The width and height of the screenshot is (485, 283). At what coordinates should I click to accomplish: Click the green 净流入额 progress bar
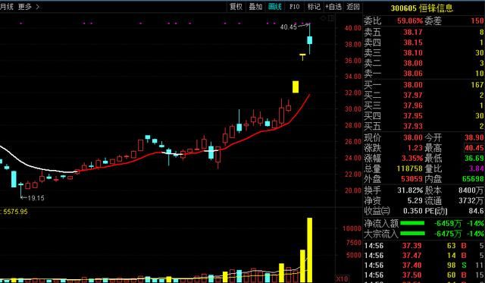tap(412, 223)
